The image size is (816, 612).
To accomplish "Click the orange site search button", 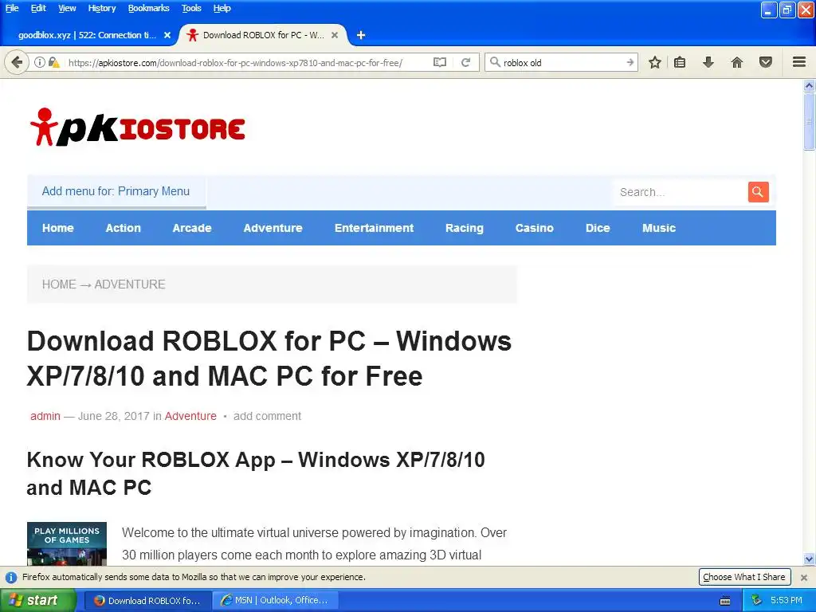I will 759,192.
